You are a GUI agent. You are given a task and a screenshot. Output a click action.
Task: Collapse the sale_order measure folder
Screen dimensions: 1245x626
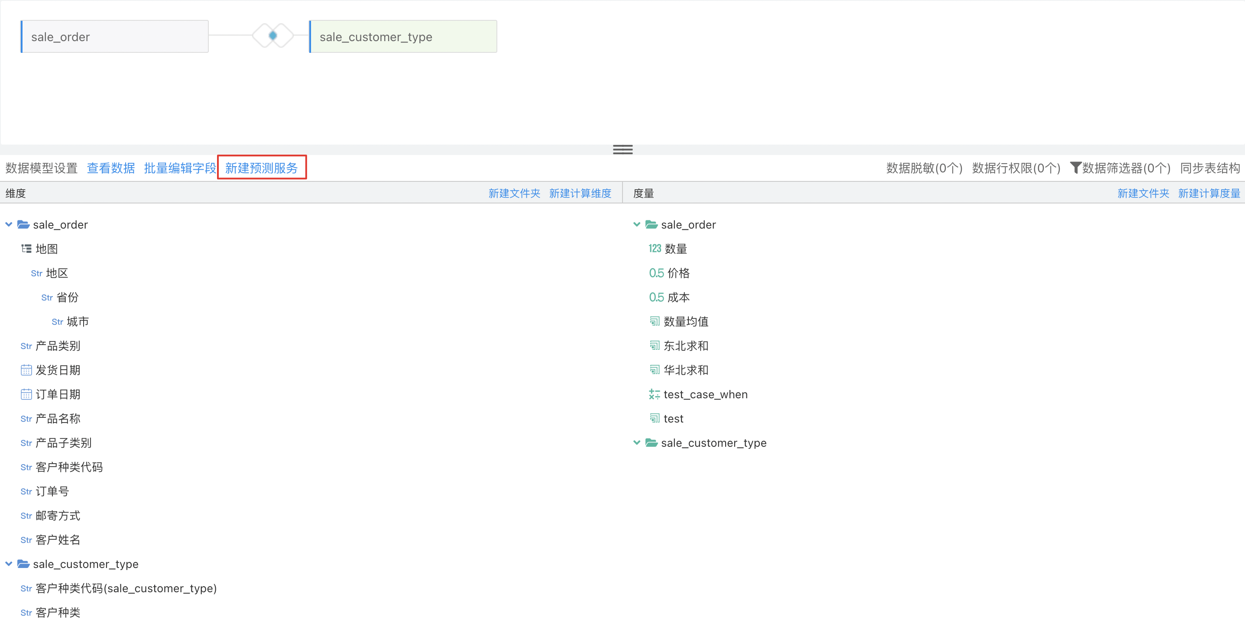637,224
